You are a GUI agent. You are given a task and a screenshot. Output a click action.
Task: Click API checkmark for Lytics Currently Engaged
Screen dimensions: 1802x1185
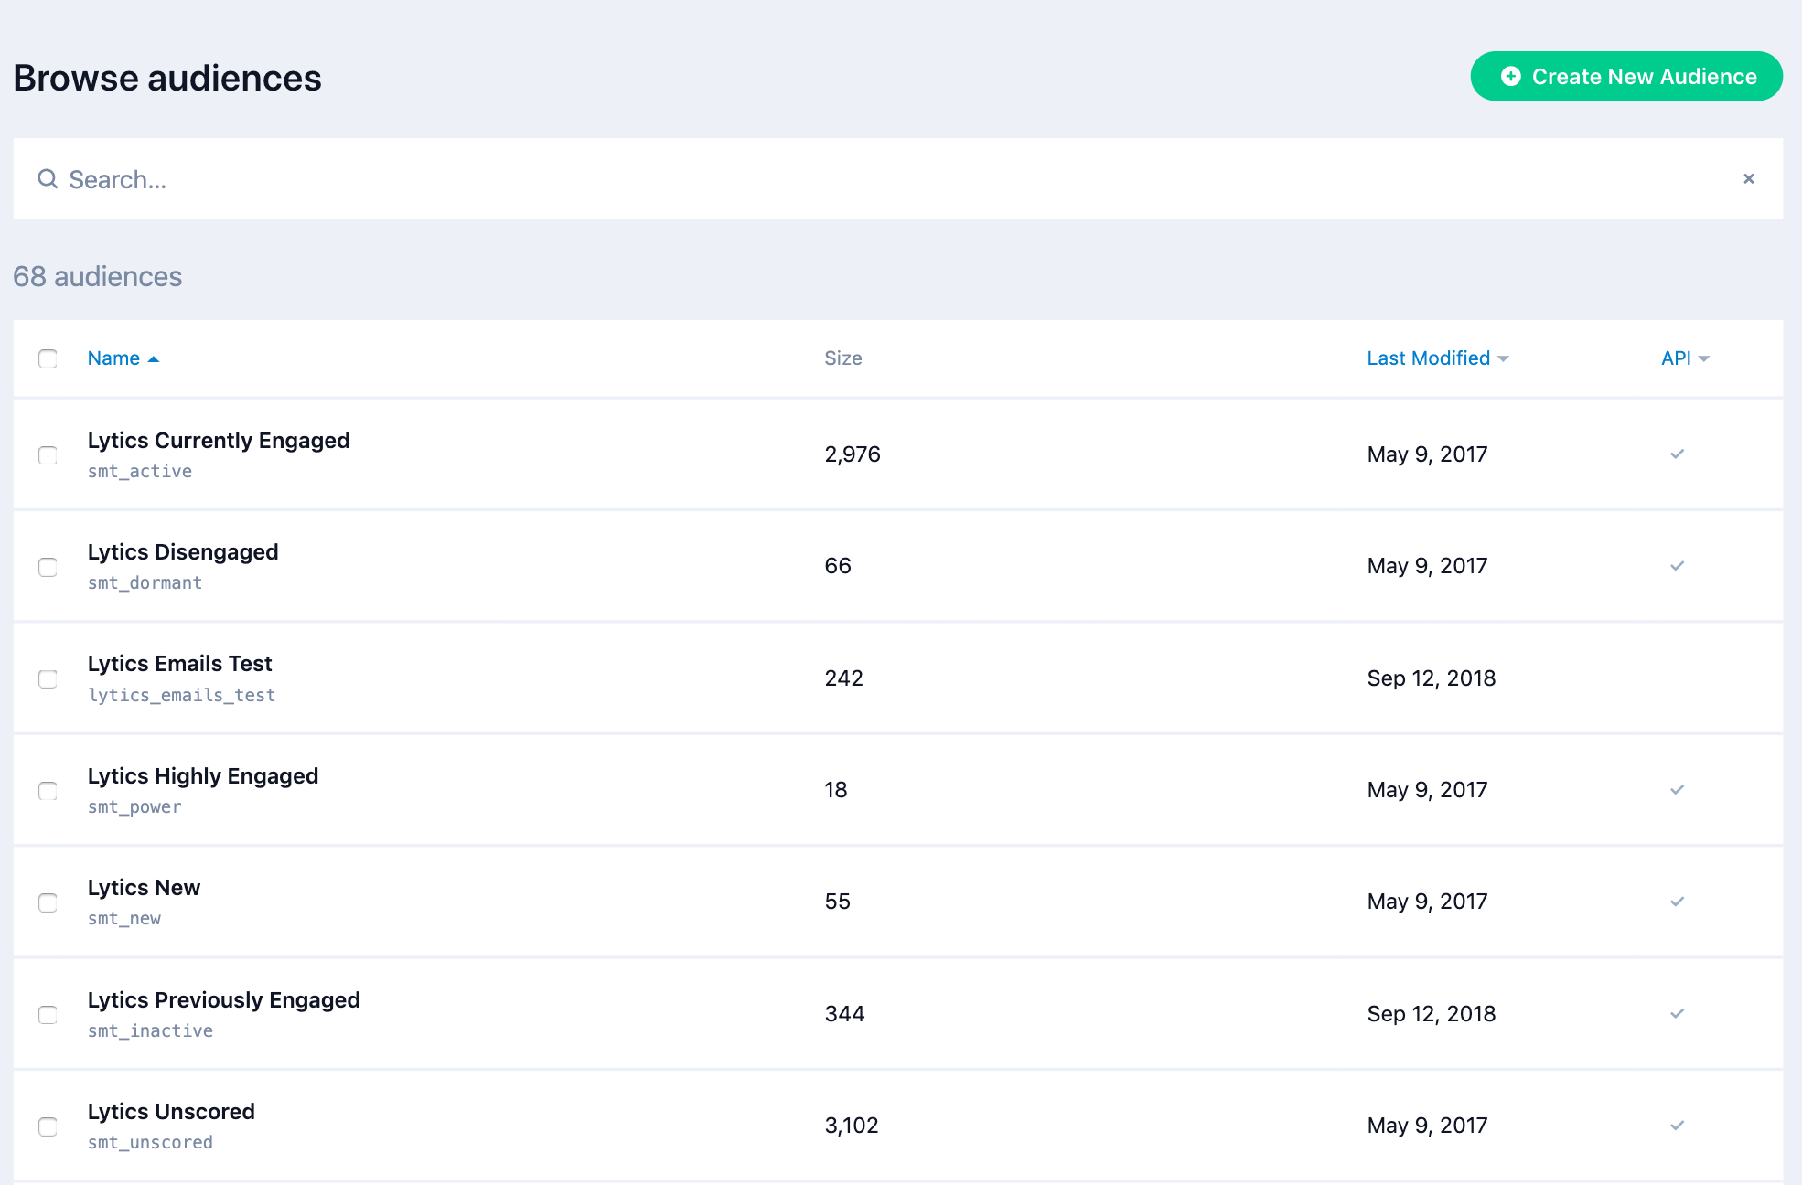[x=1677, y=454]
